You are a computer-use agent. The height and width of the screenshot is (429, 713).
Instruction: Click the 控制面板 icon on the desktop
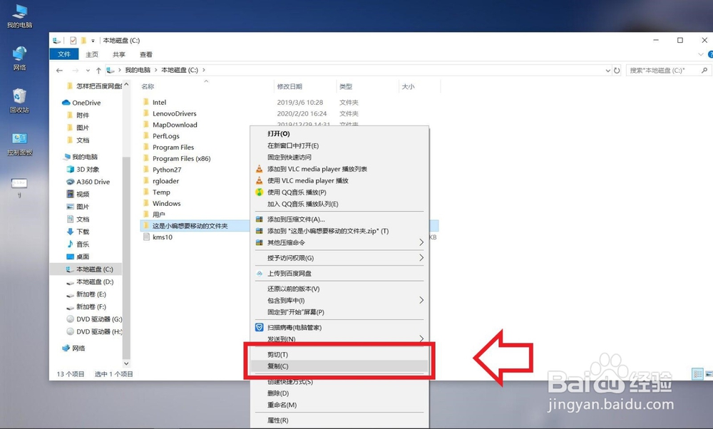point(19,139)
